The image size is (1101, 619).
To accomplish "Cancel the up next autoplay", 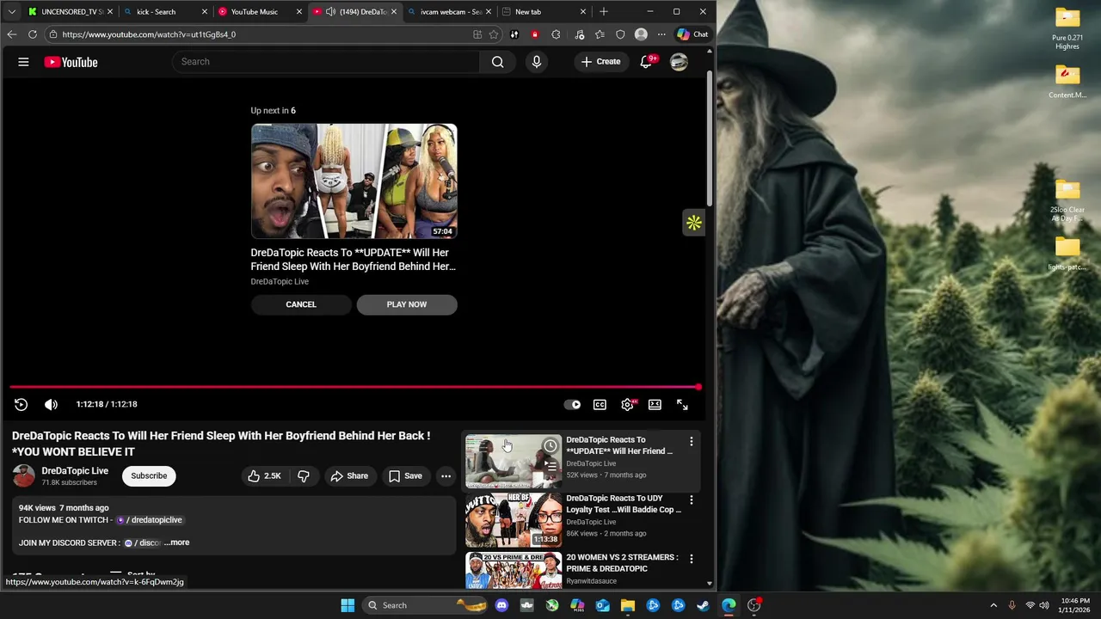I will (x=301, y=304).
